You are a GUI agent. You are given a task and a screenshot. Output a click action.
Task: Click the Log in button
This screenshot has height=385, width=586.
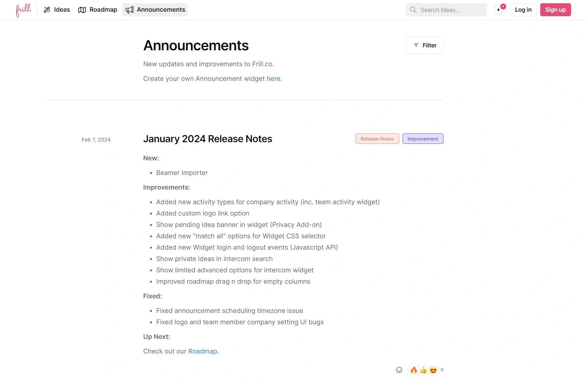[x=523, y=10]
